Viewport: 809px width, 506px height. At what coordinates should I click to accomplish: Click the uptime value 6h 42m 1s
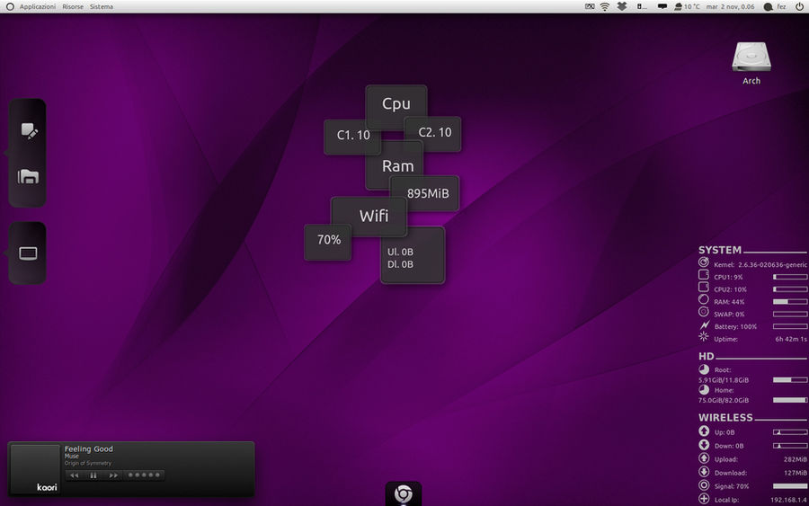[791, 340]
